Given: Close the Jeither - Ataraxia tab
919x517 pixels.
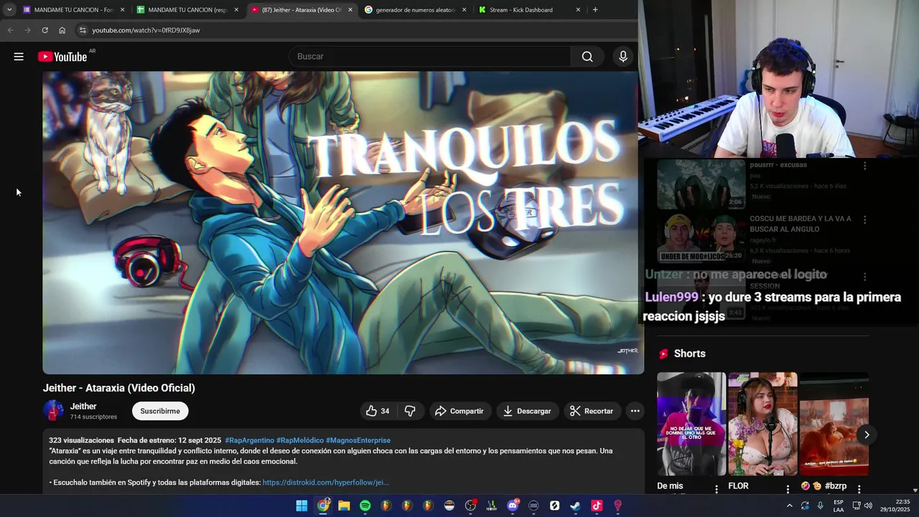Looking at the screenshot, I should pos(350,10).
